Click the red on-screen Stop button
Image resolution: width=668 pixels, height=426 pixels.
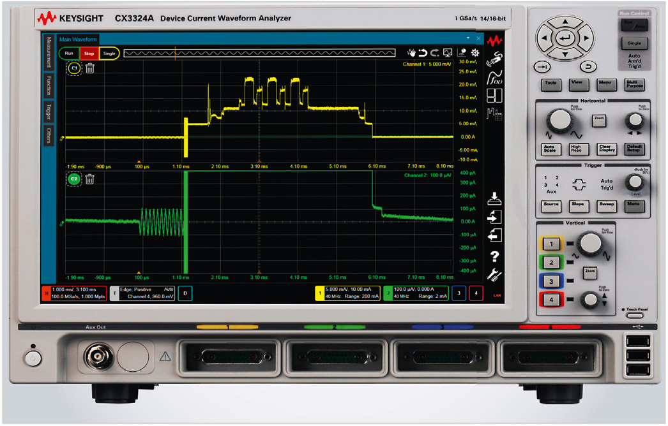[x=89, y=53]
